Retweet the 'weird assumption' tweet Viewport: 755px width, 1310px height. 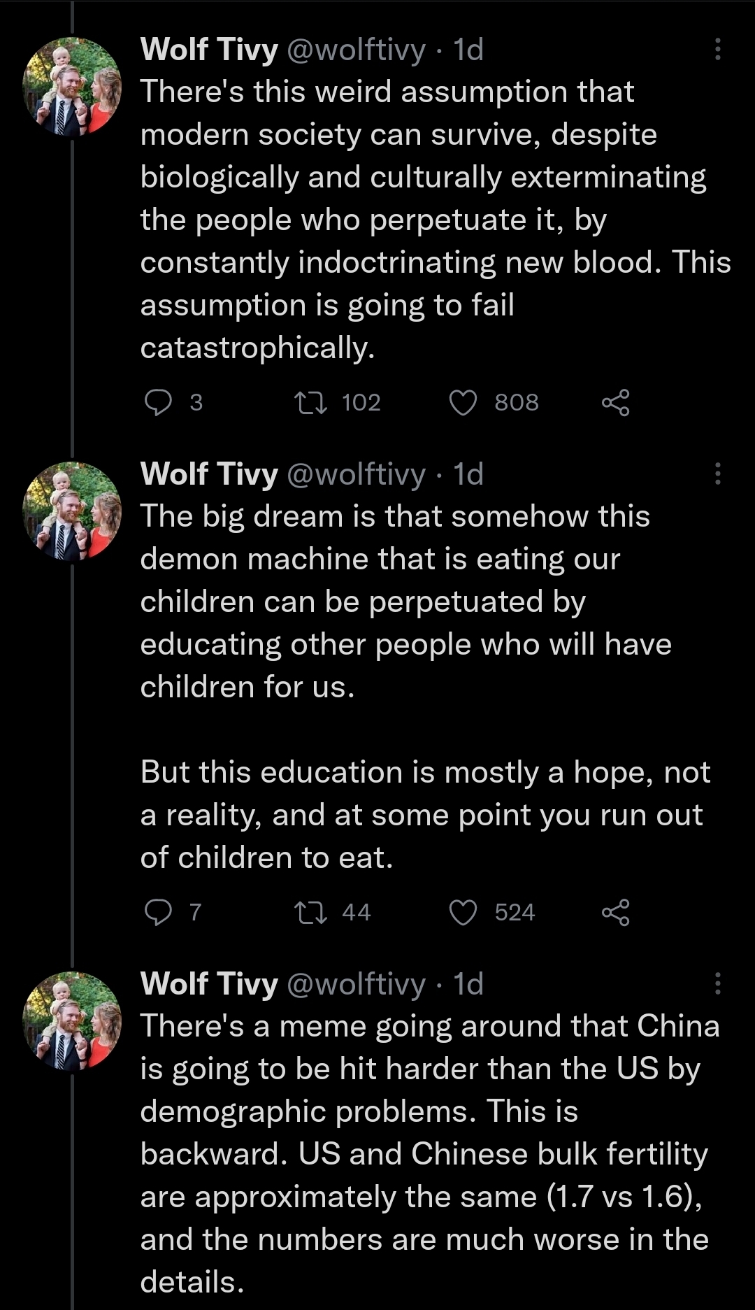click(311, 403)
